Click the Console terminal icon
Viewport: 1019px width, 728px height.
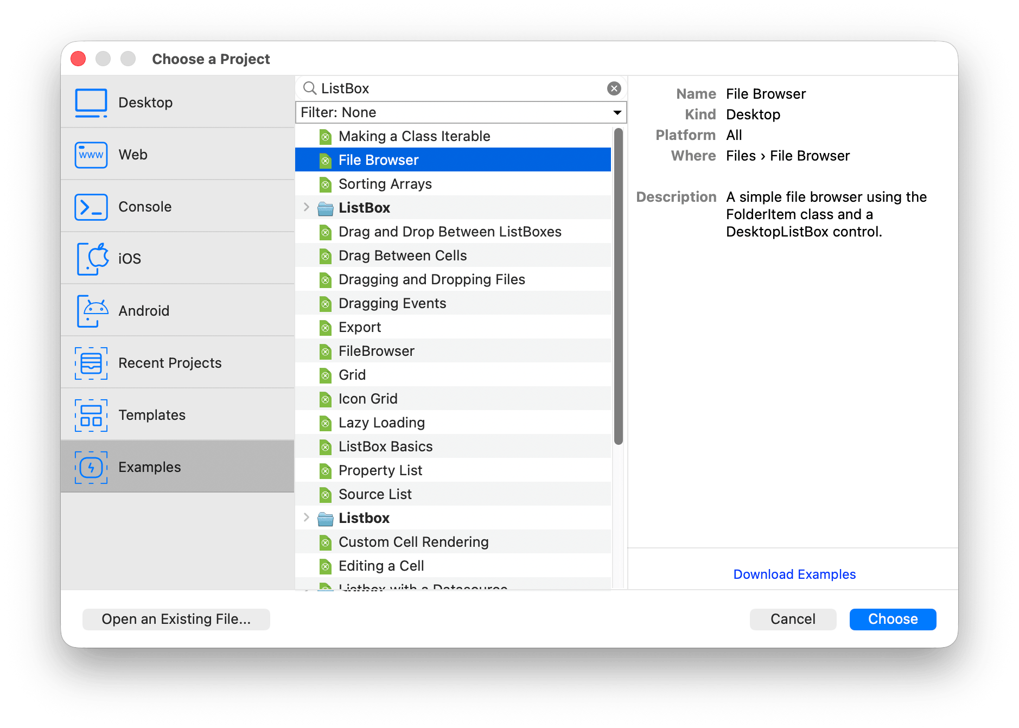91,207
